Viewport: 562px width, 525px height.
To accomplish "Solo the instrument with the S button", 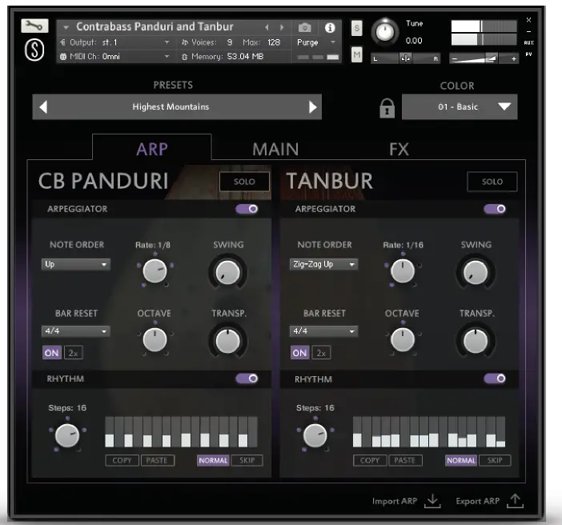I will [x=356, y=28].
